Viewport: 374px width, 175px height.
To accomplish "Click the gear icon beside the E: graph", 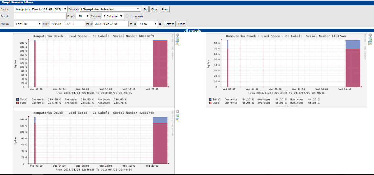I will [177, 112].
